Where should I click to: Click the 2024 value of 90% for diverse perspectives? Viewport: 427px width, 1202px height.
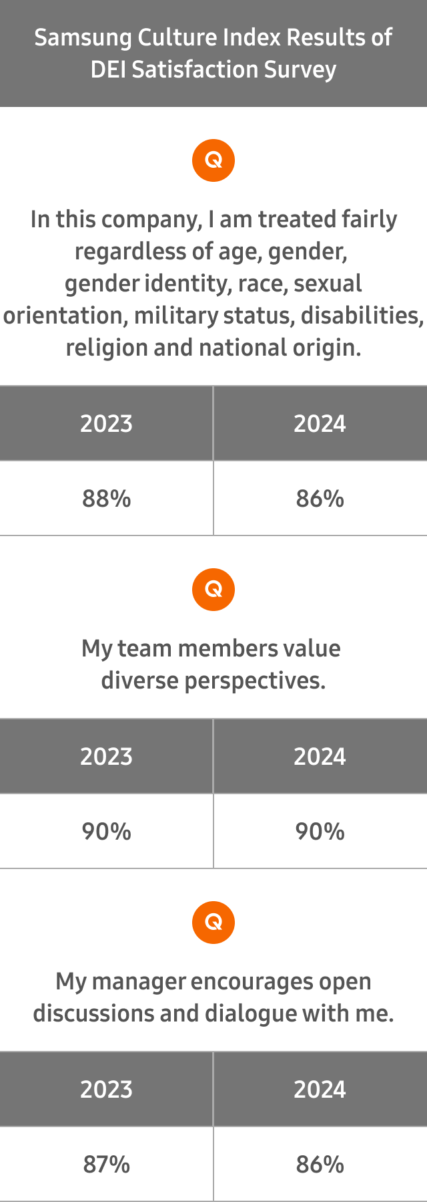tap(320, 832)
